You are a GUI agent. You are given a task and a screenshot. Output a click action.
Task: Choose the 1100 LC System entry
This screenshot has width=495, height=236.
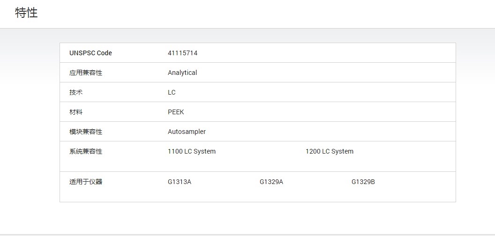coord(192,151)
